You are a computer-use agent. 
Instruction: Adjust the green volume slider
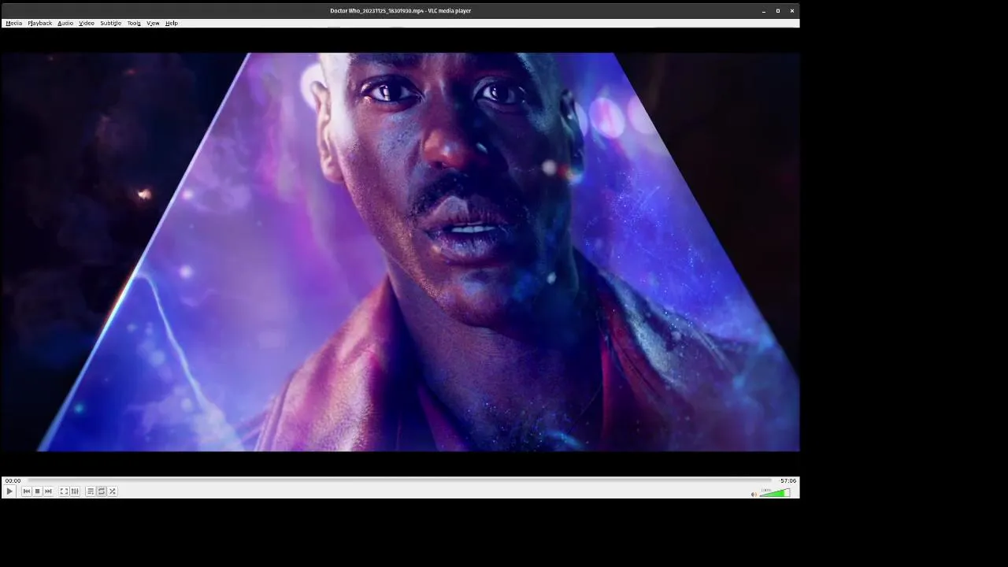[x=775, y=493]
